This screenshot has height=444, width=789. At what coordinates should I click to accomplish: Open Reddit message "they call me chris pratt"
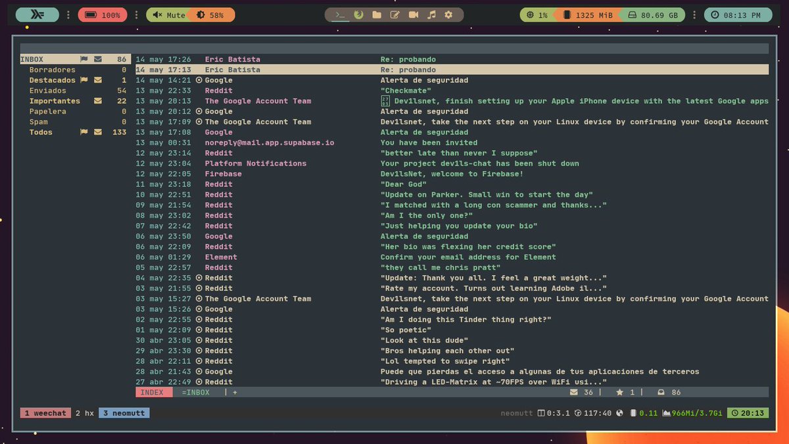pos(452,268)
